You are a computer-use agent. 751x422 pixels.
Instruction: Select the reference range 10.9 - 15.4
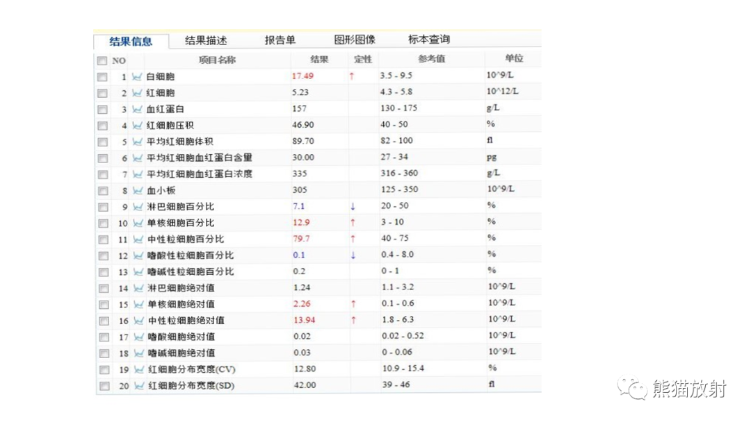pos(403,368)
